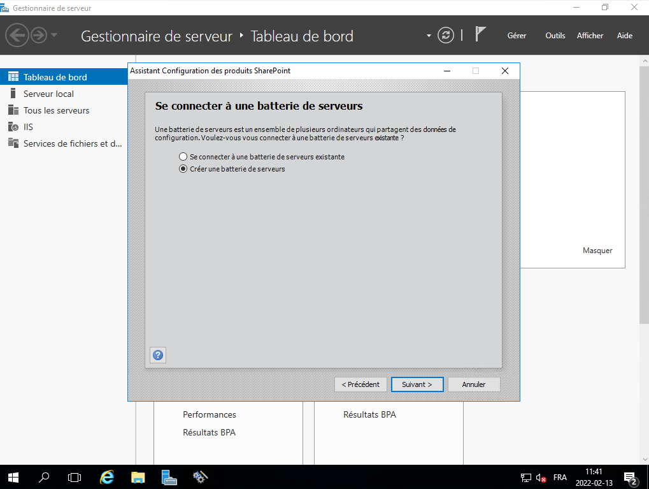
Task: Open Task View on the taskbar
Action: click(75, 478)
